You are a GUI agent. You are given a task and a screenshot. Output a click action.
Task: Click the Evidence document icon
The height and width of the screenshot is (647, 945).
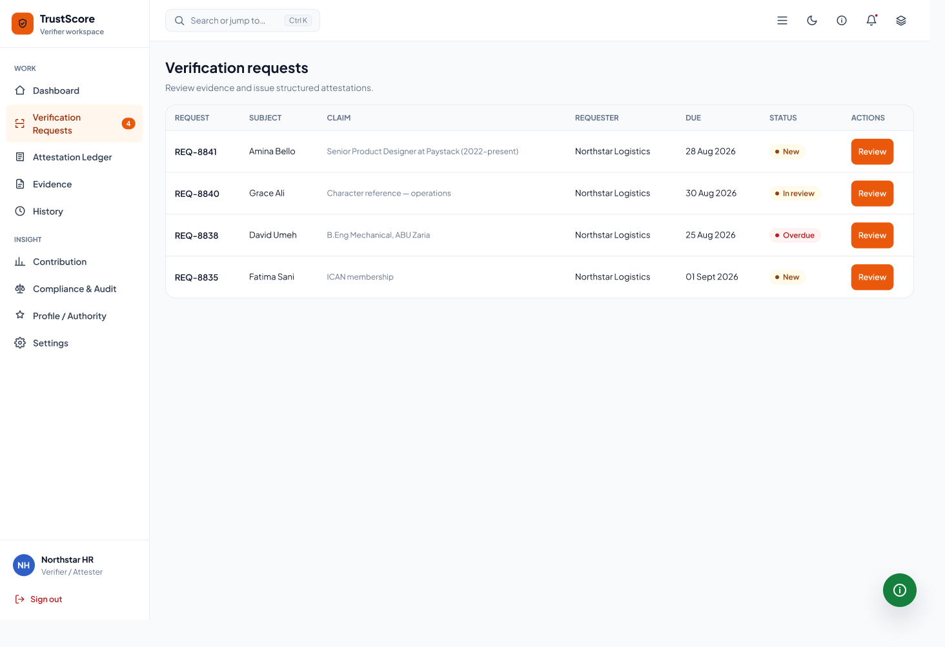click(20, 184)
